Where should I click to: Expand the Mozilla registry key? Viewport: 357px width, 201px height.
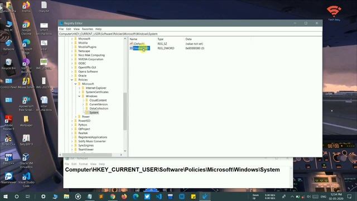click(x=72, y=43)
